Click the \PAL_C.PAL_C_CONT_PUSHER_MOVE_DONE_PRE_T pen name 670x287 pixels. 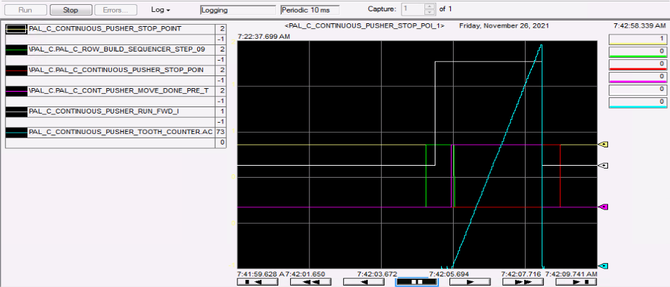pos(118,90)
